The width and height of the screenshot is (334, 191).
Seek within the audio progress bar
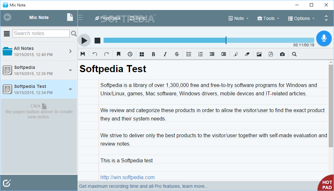click(209, 40)
